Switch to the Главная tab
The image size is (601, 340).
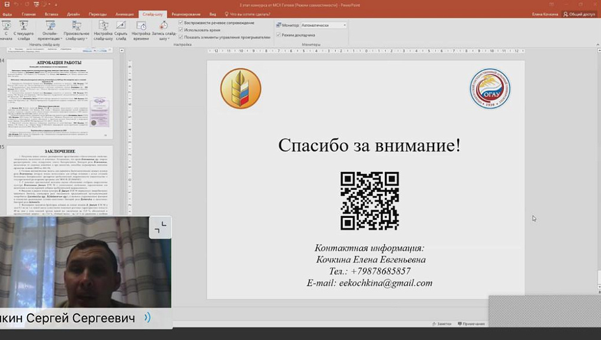click(x=29, y=14)
